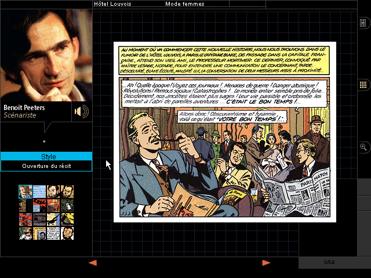The height and width of the screenshot is (278, 371).
Task: Select the Hôtel Louvois tab
Action: point(112,4)
